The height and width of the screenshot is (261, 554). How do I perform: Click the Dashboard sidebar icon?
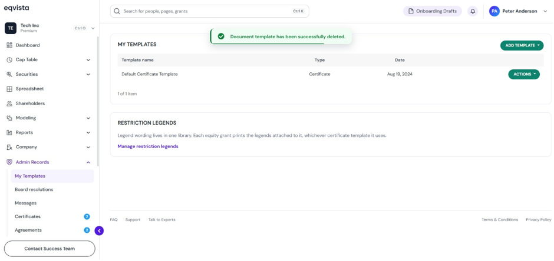(x=9, y=45)
